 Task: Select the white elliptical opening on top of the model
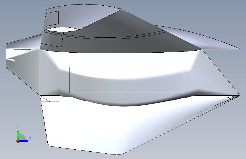pyautogui.click(x=62, y=29)
